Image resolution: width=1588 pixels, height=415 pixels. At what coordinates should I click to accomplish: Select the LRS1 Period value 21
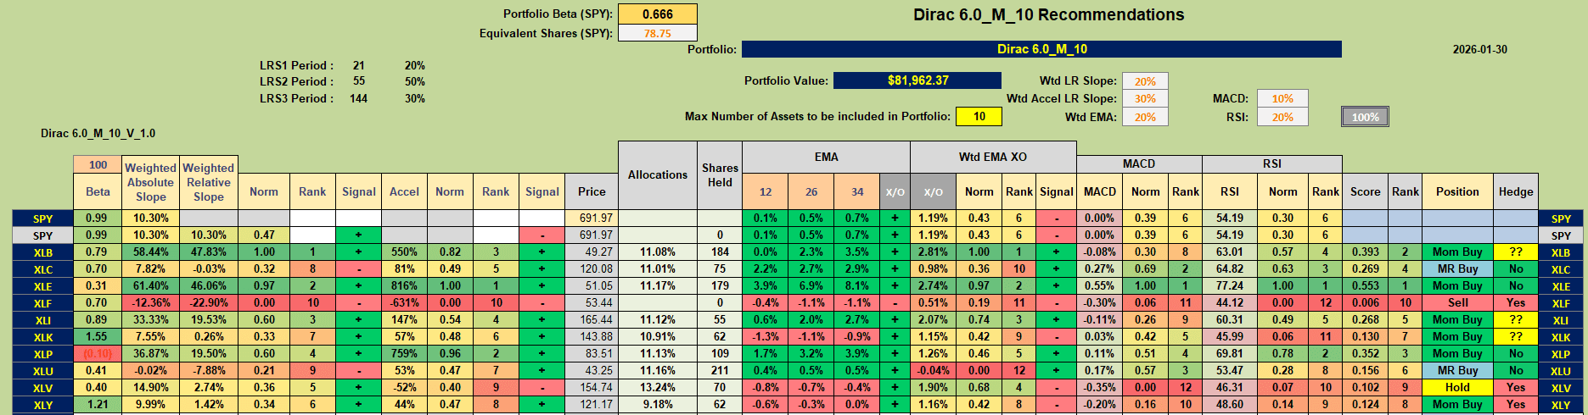tap(359, 65)
